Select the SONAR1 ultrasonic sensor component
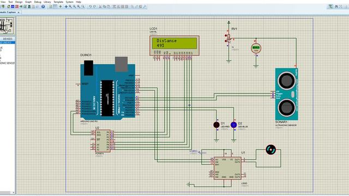Image resolution: width=349 pixels, height=196 pixels. tap(286, 94)
